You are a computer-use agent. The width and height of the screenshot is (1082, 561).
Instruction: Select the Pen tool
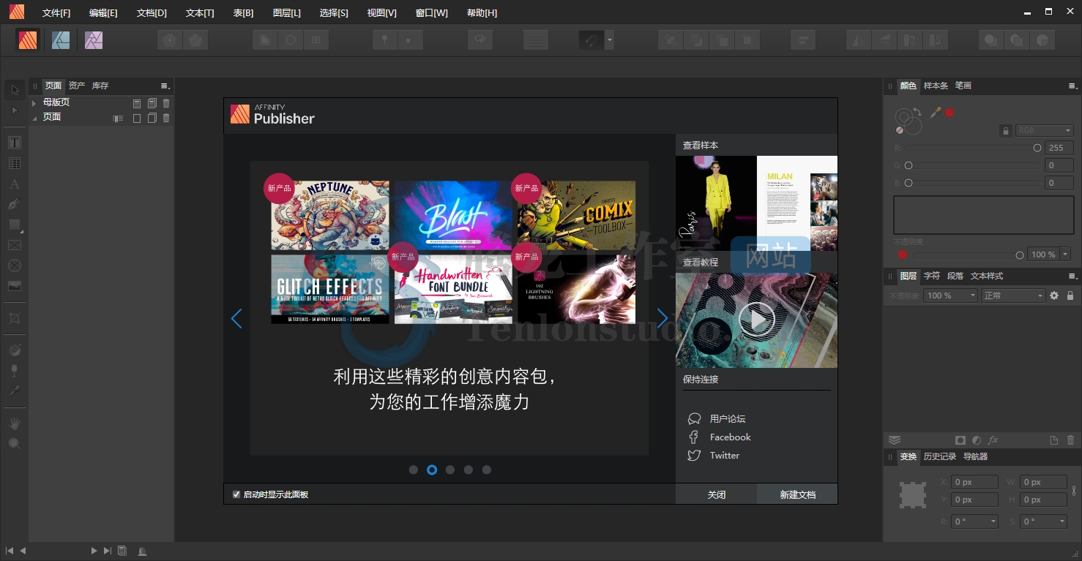click(x=15, y=204)
